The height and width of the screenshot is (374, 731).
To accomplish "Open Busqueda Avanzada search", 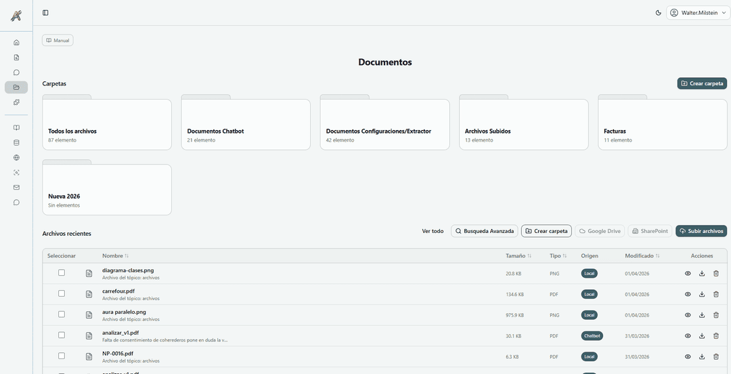I will pyautogui.click(x=485, y=231).
